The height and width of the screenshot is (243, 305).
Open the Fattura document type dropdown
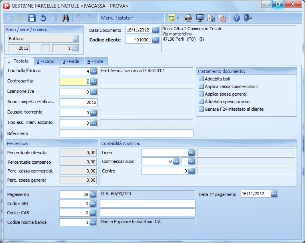point(75,39)
